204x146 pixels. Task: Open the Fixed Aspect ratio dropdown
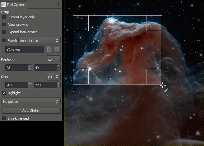(39, 41)
